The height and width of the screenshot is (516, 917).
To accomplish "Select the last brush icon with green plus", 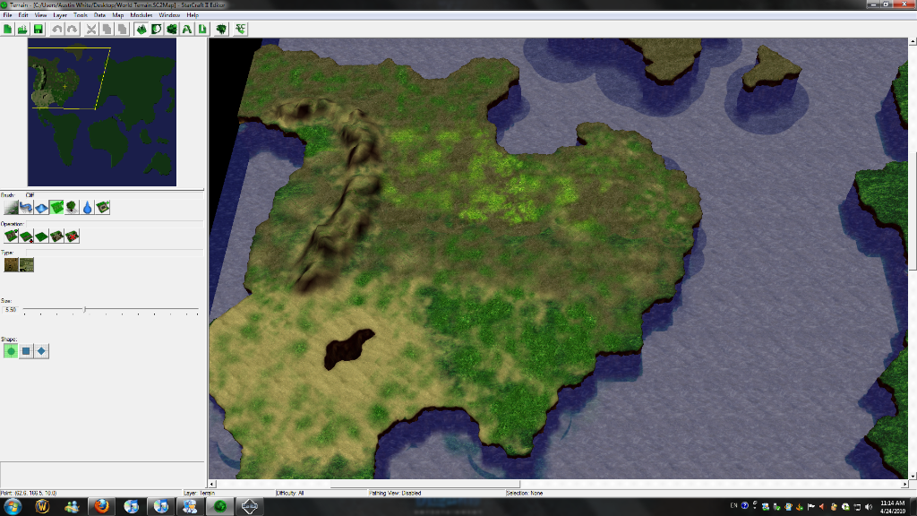I will coord(102,207).
